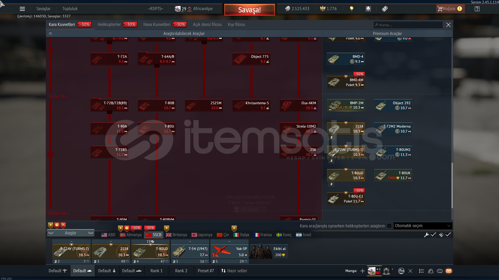The image size is (499, 280).
Task: Open the glowing mail envelope icon
Action: pos(449,271)
